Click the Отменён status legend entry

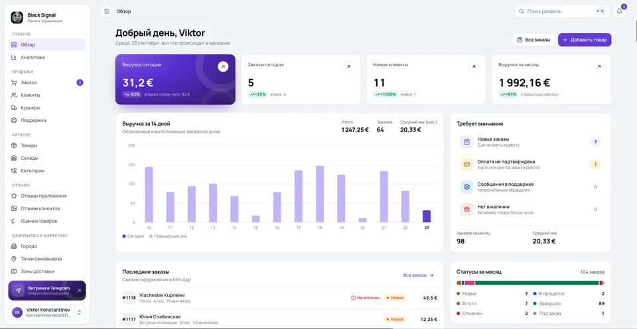pyautogui.click(x=492, y=314)
